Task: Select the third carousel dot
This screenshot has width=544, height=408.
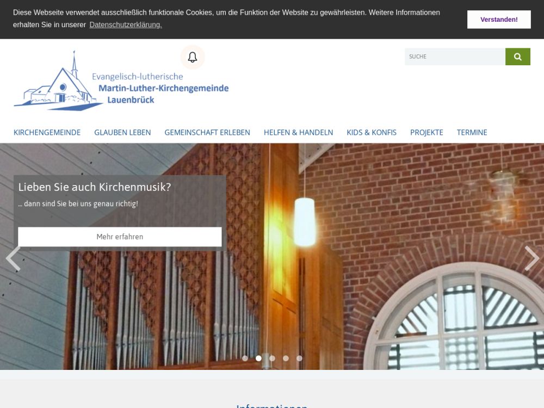Action: coord(272,358)
